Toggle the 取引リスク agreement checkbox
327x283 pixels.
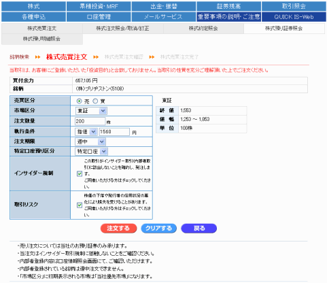(x=80, y=205)
